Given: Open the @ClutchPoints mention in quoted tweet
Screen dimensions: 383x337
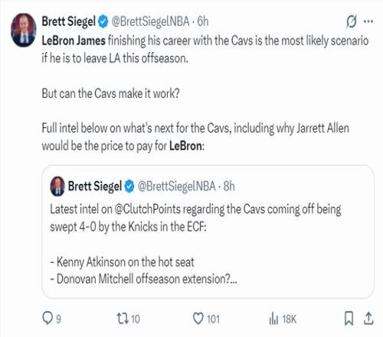Looking at the screenshot, I should tap(148, 209).
